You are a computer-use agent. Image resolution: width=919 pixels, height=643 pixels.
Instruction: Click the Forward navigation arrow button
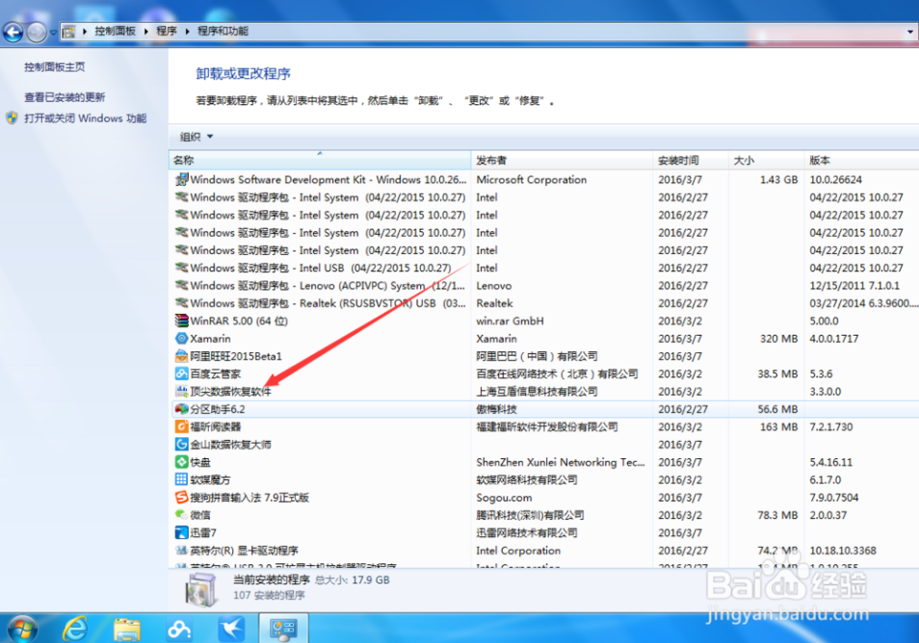click(37, 32)
